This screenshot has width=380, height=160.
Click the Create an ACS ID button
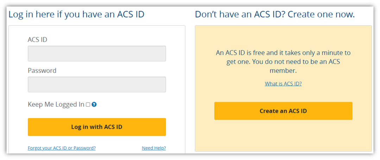283,111
